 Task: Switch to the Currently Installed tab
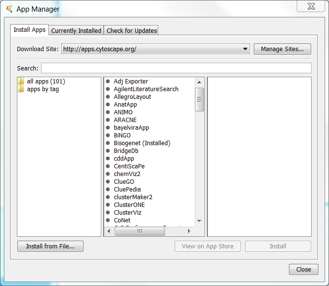point(76,30)
